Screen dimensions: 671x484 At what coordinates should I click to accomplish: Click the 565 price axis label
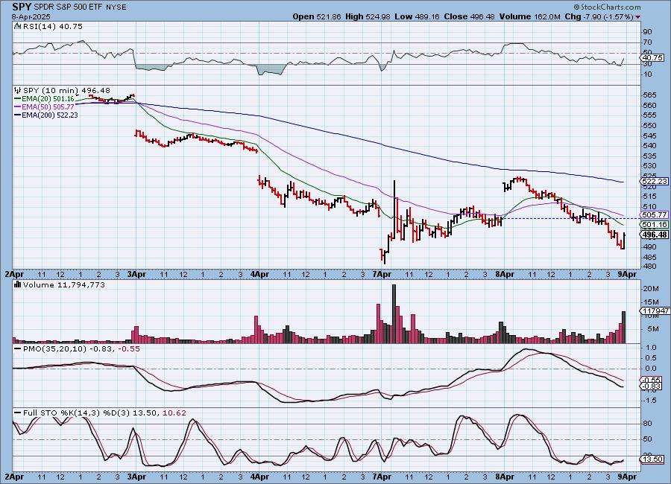click(649, 95)
